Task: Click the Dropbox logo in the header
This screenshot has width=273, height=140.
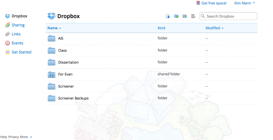Action: (51, 16)
